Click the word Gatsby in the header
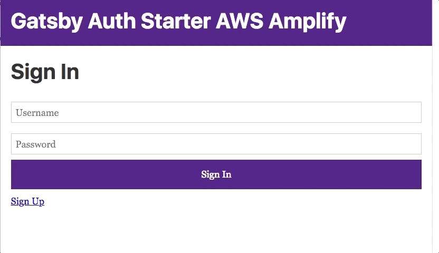This screenshot has height=253, width=439. (x=47, y=21)
